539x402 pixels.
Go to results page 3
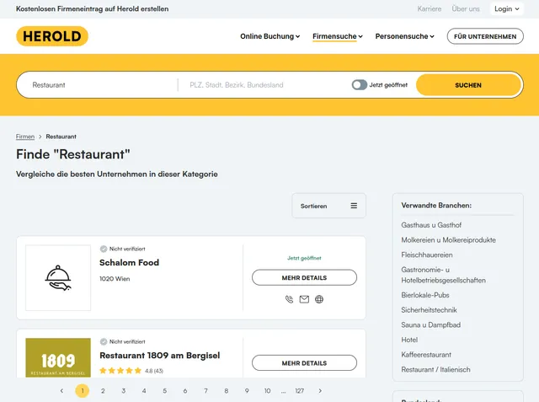tap(124, 391)
